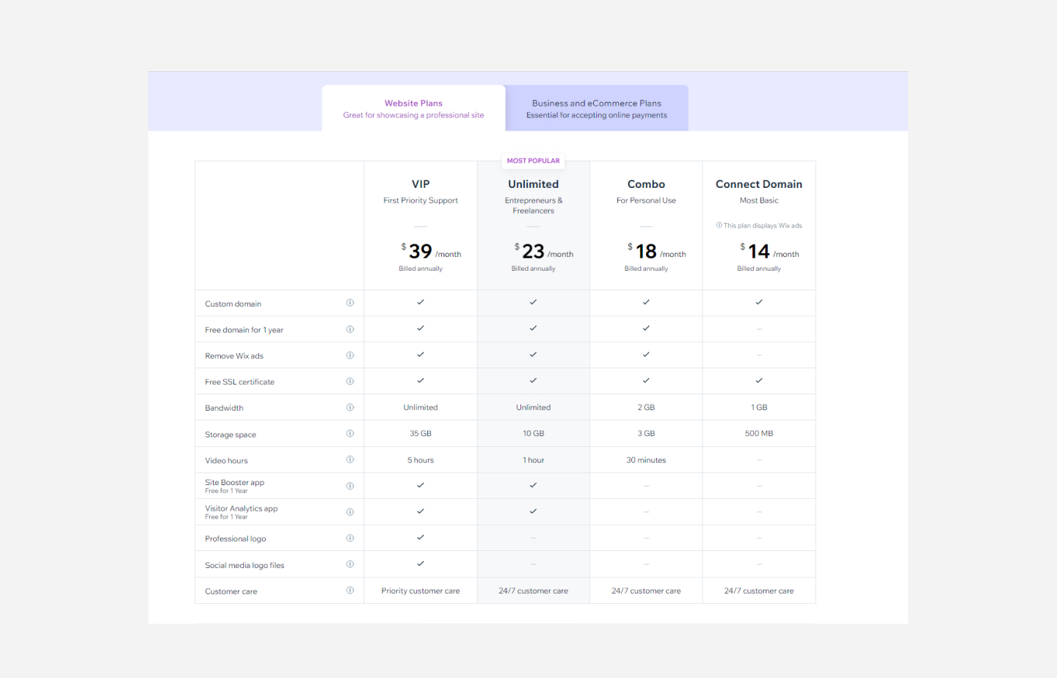
Task: Click the This plan displays Wix ads note
Action: [759, 225]
